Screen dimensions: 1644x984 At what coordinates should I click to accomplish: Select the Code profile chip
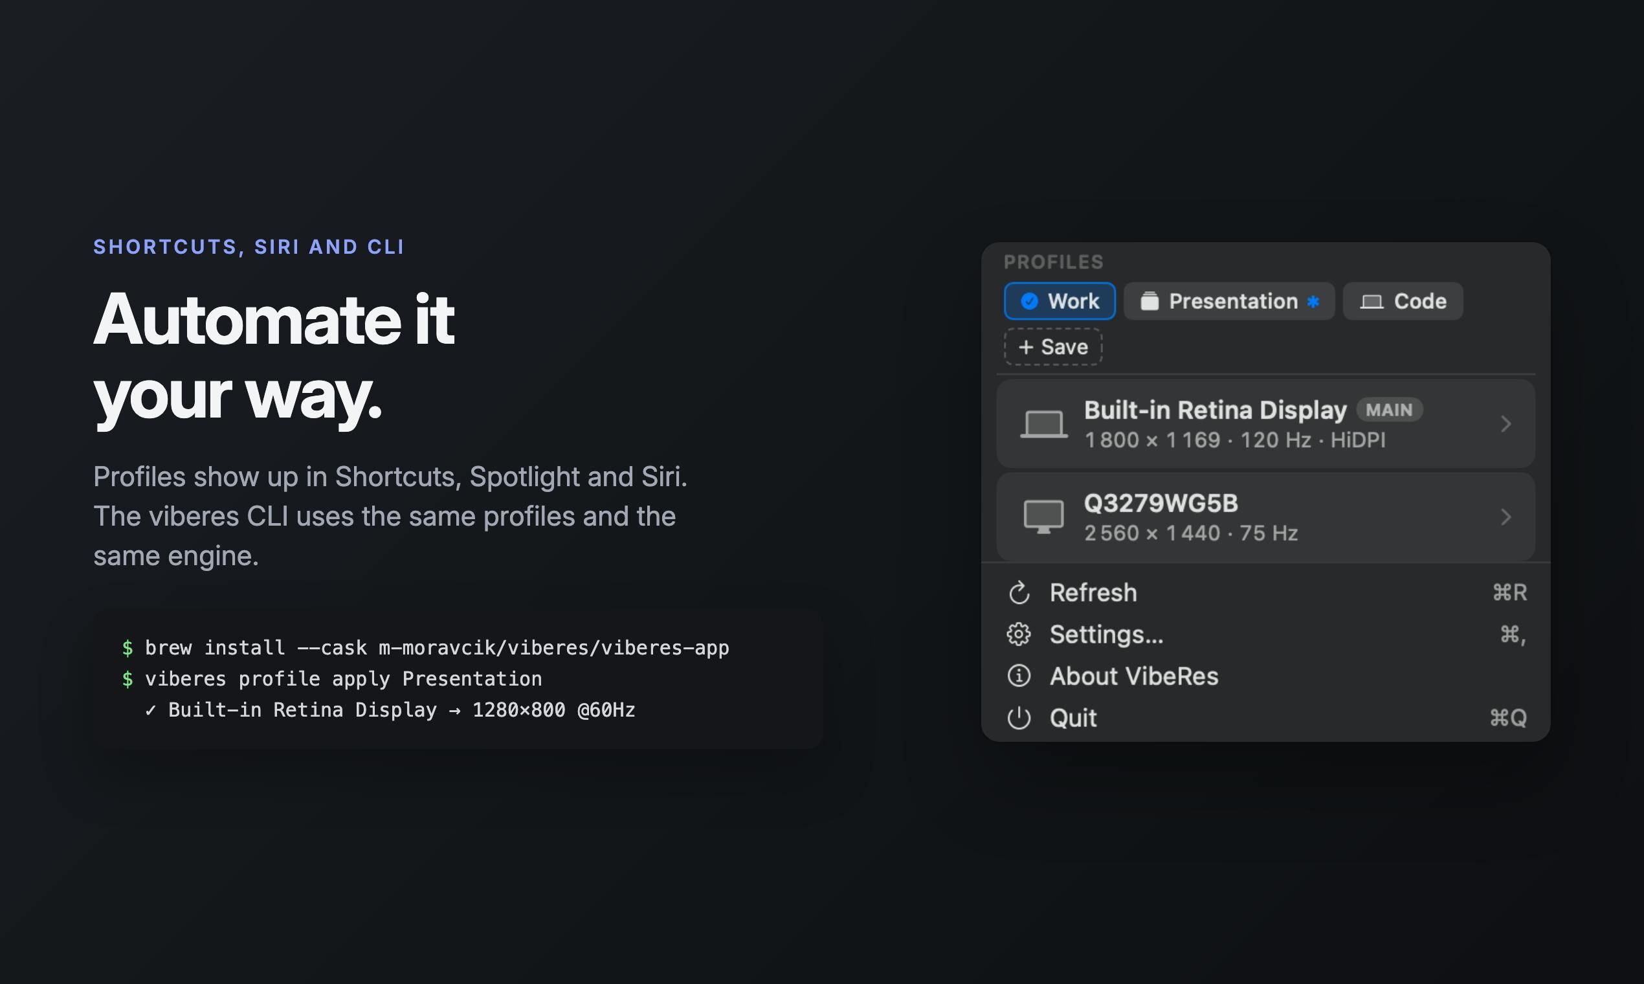coord(1403,301)
